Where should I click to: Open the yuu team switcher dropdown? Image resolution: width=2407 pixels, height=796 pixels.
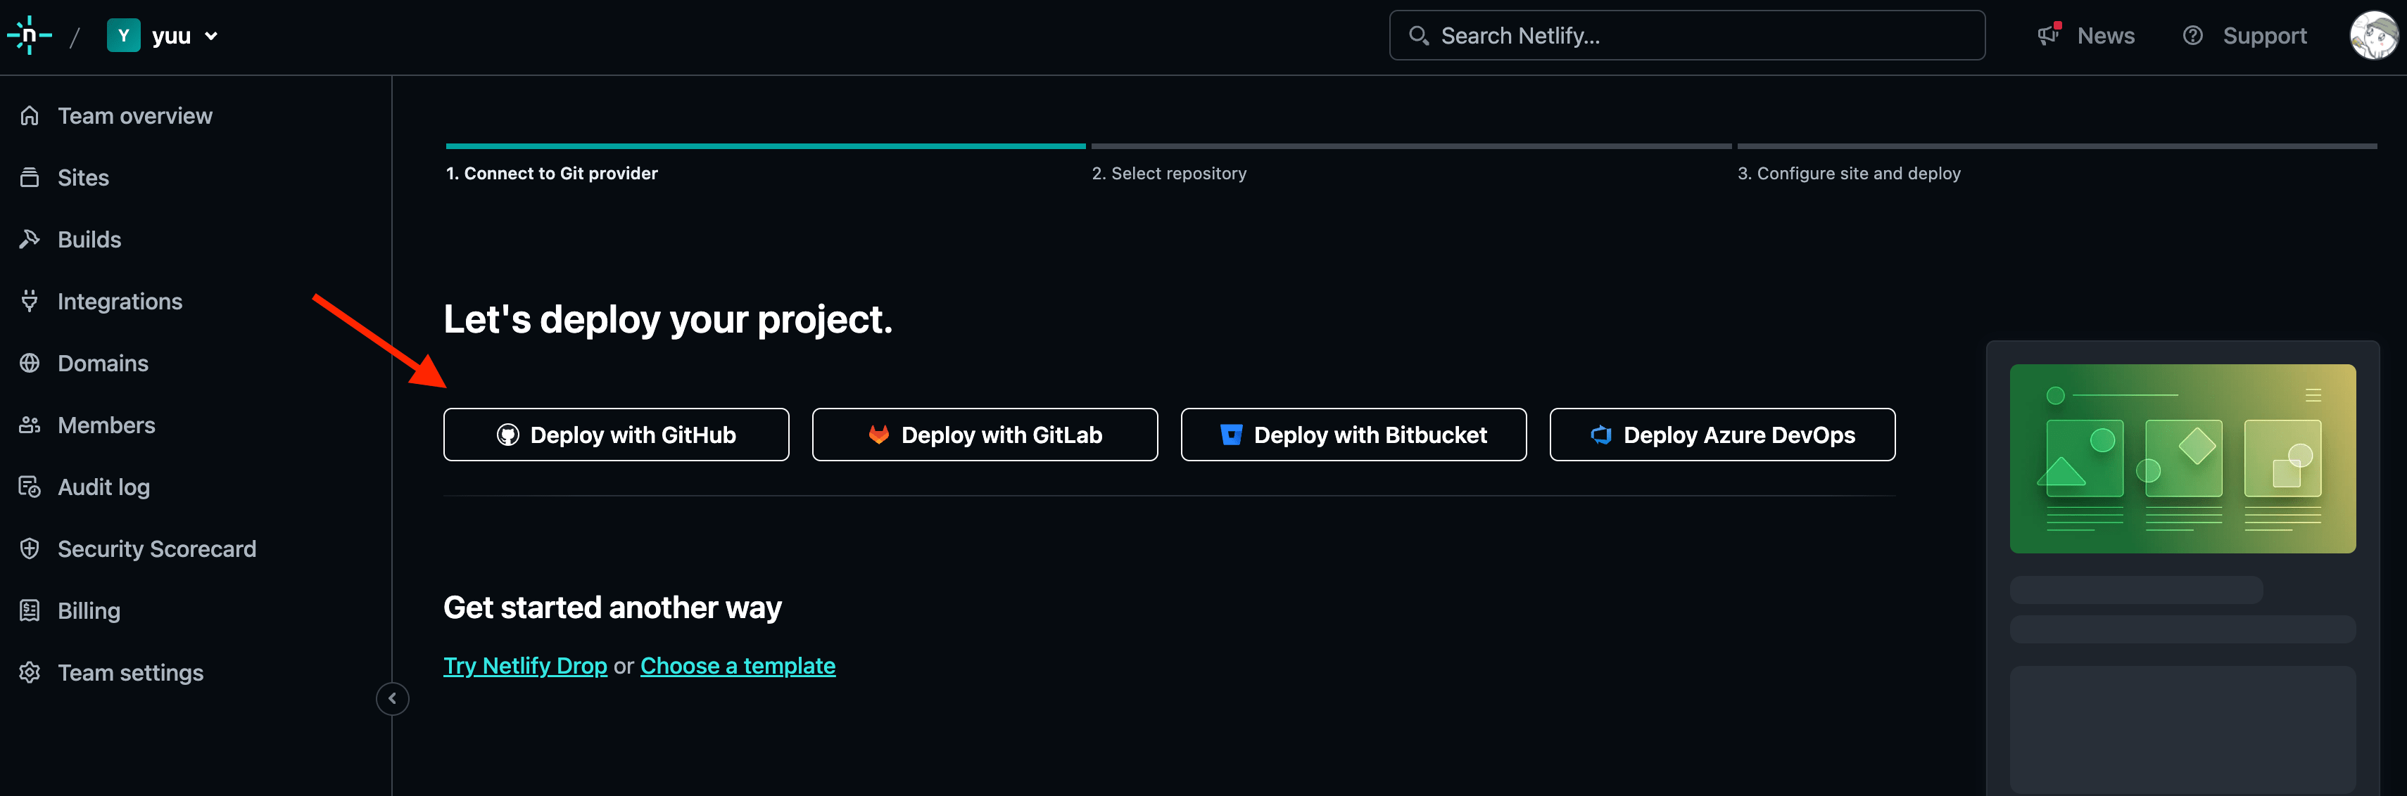[x=163, y=35]
